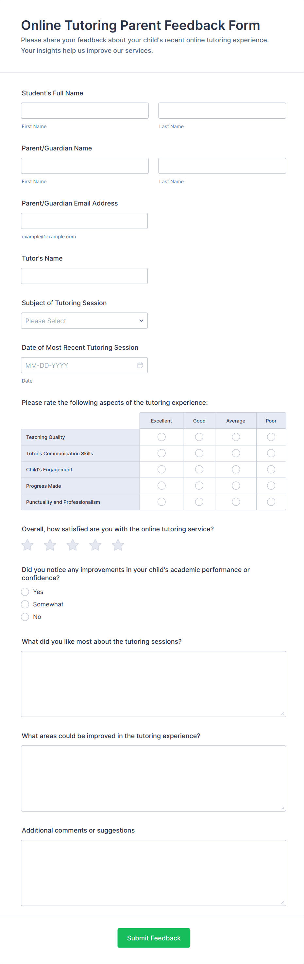Click the Parent/Guardian Email Address field
304x964 pixels.
(84, 221)
